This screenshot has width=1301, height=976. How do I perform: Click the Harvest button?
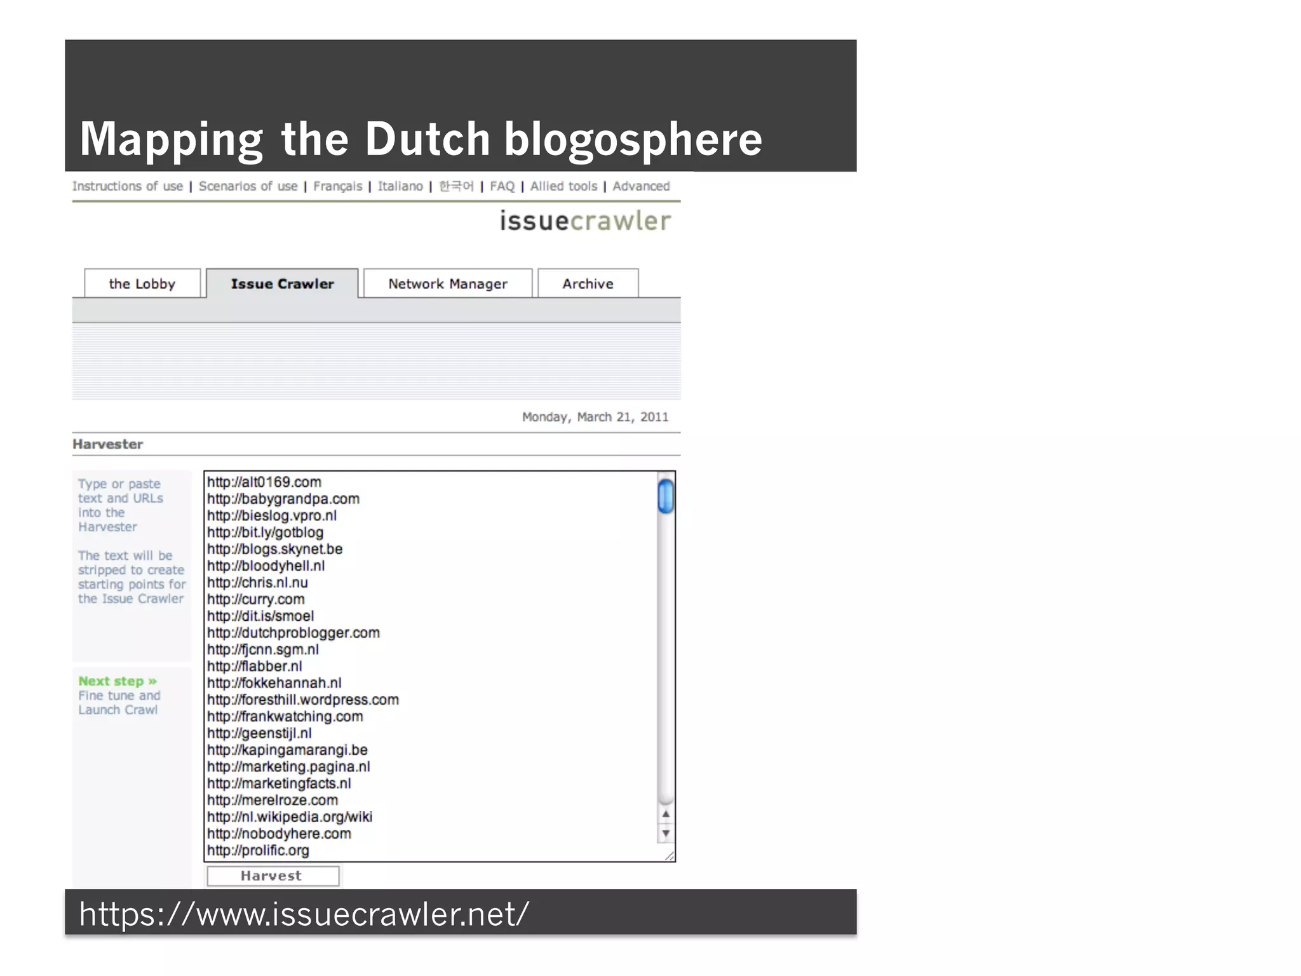pos(273,876)
